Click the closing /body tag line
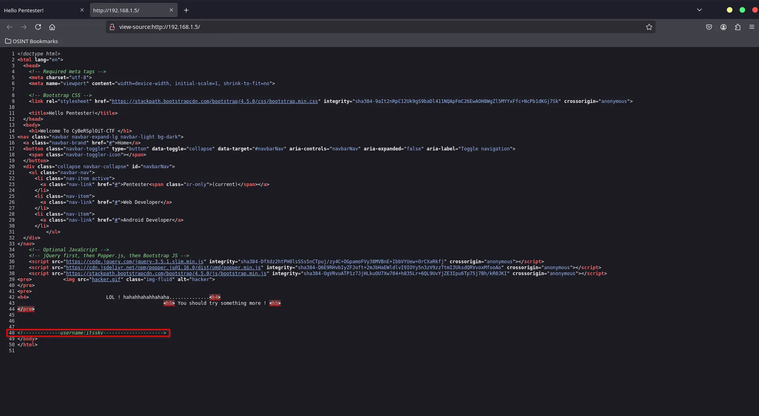The height and width of the screenshot is (416, 759). tap(27, 339)
